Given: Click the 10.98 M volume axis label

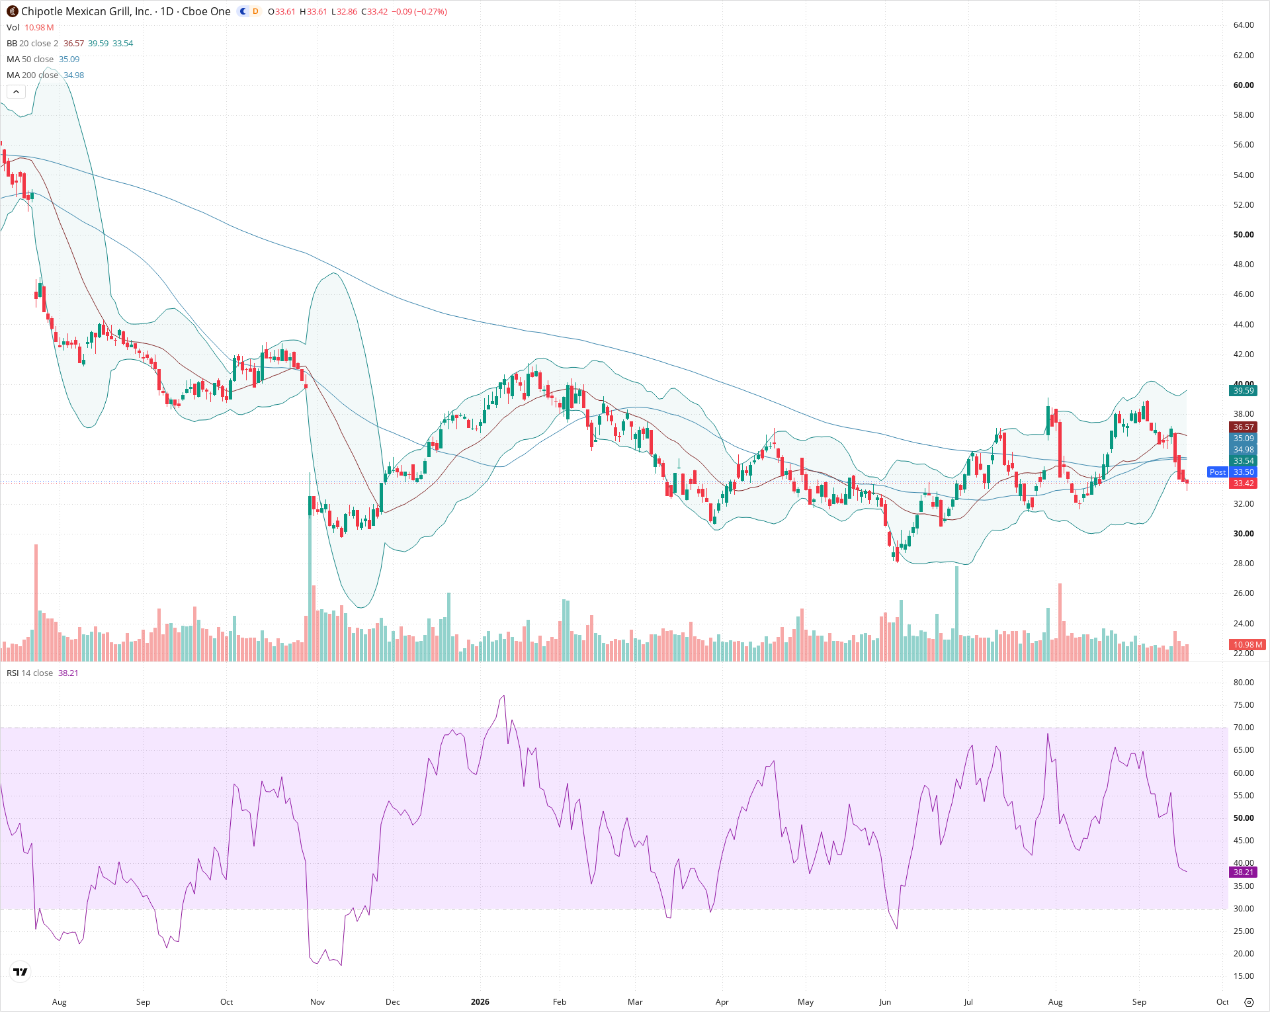Looking at the screenshot, I should pos(1248,644).
